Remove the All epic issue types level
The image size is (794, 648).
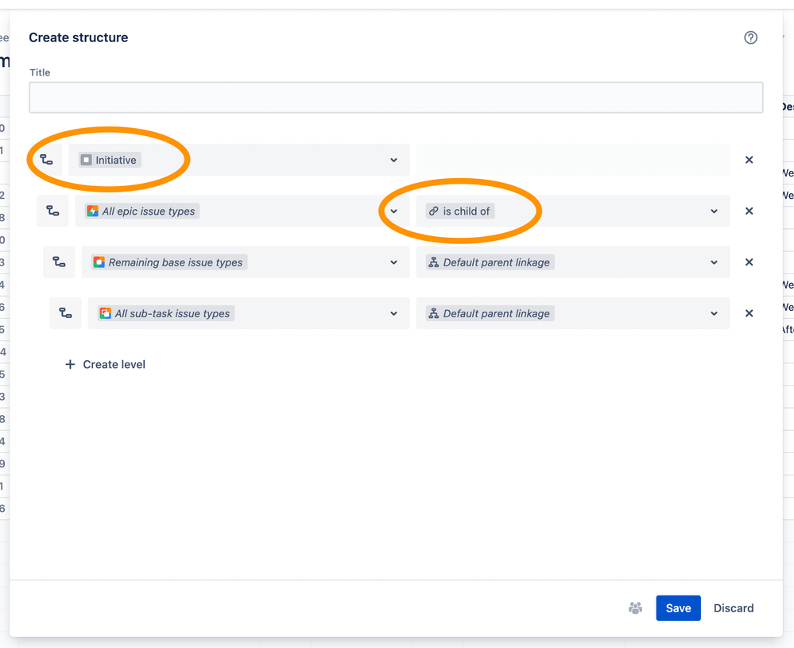749,211
